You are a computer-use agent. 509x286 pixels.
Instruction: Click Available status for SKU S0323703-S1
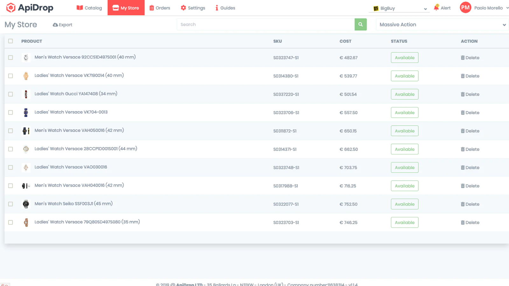[405, 222]
